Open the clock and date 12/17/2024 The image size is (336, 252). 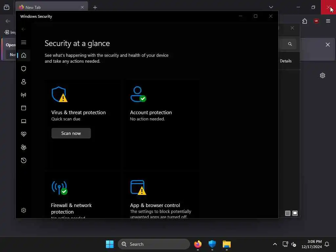[x=312, y=244]
